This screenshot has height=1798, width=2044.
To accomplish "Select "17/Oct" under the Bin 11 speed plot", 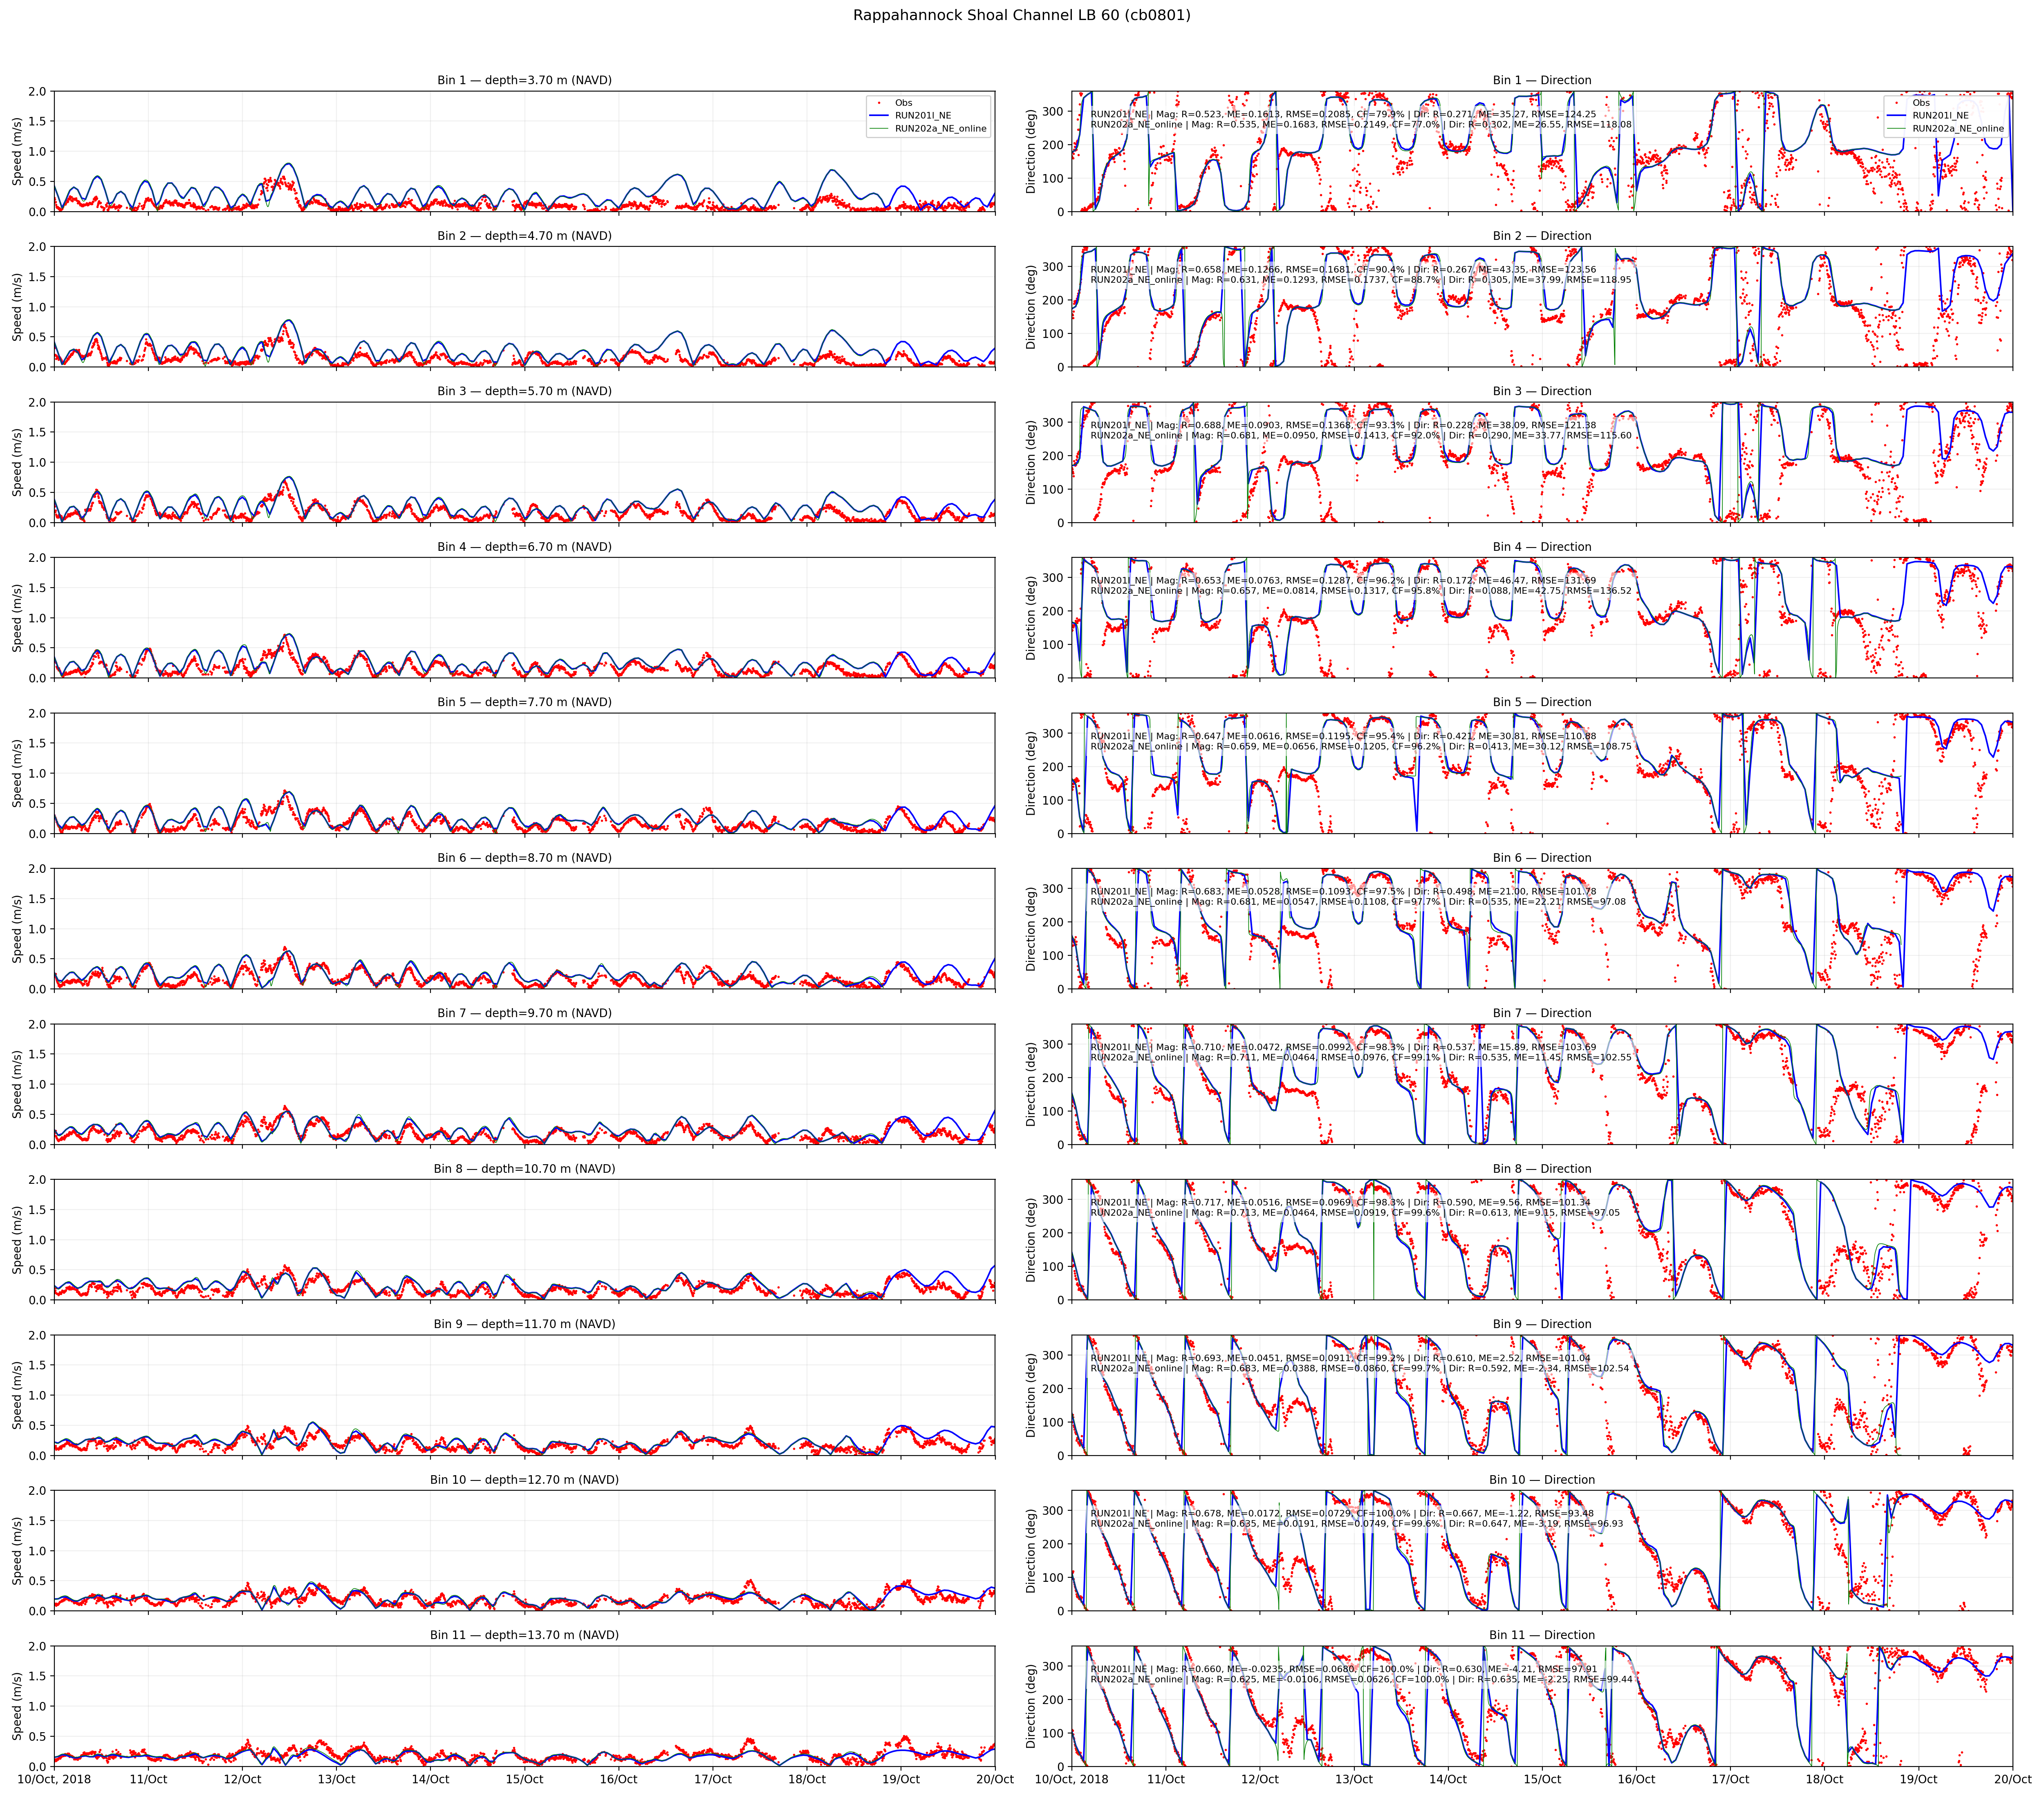I will click(712, 1780).
